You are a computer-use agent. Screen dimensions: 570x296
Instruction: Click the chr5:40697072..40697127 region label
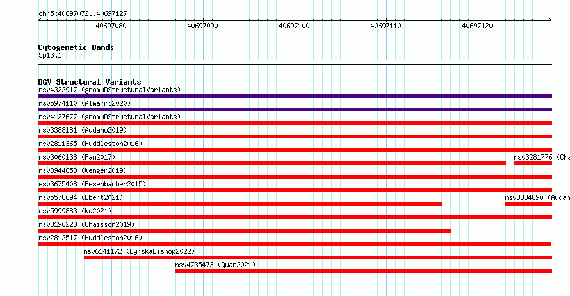(x=83, y=13)
